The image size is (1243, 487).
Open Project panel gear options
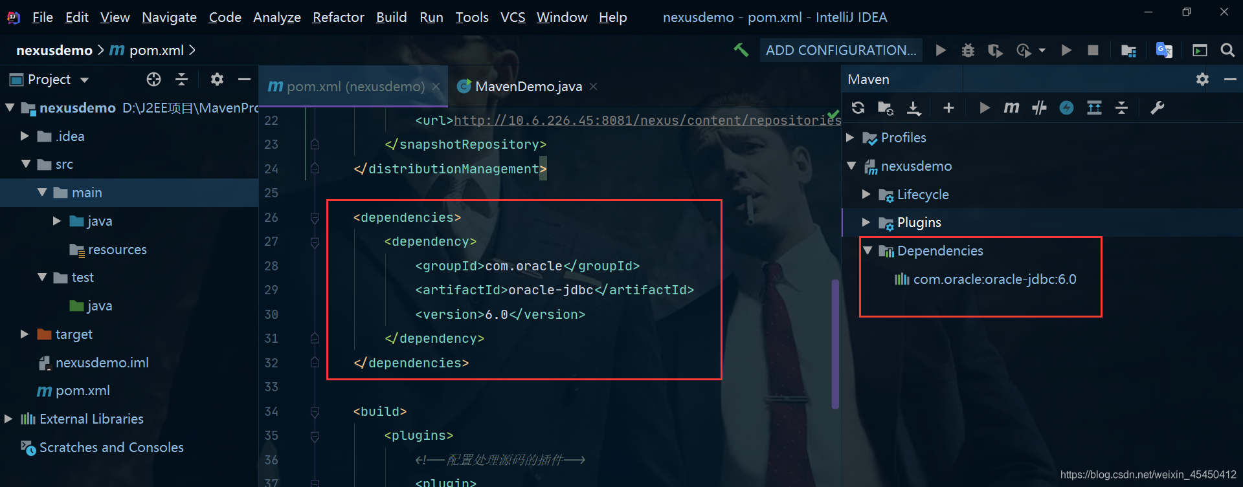coord(217,79)
